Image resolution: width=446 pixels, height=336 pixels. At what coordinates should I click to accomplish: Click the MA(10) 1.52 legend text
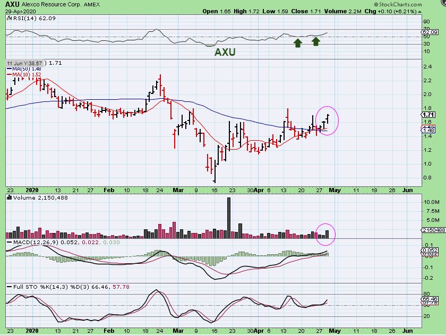(x=27, y=74)
